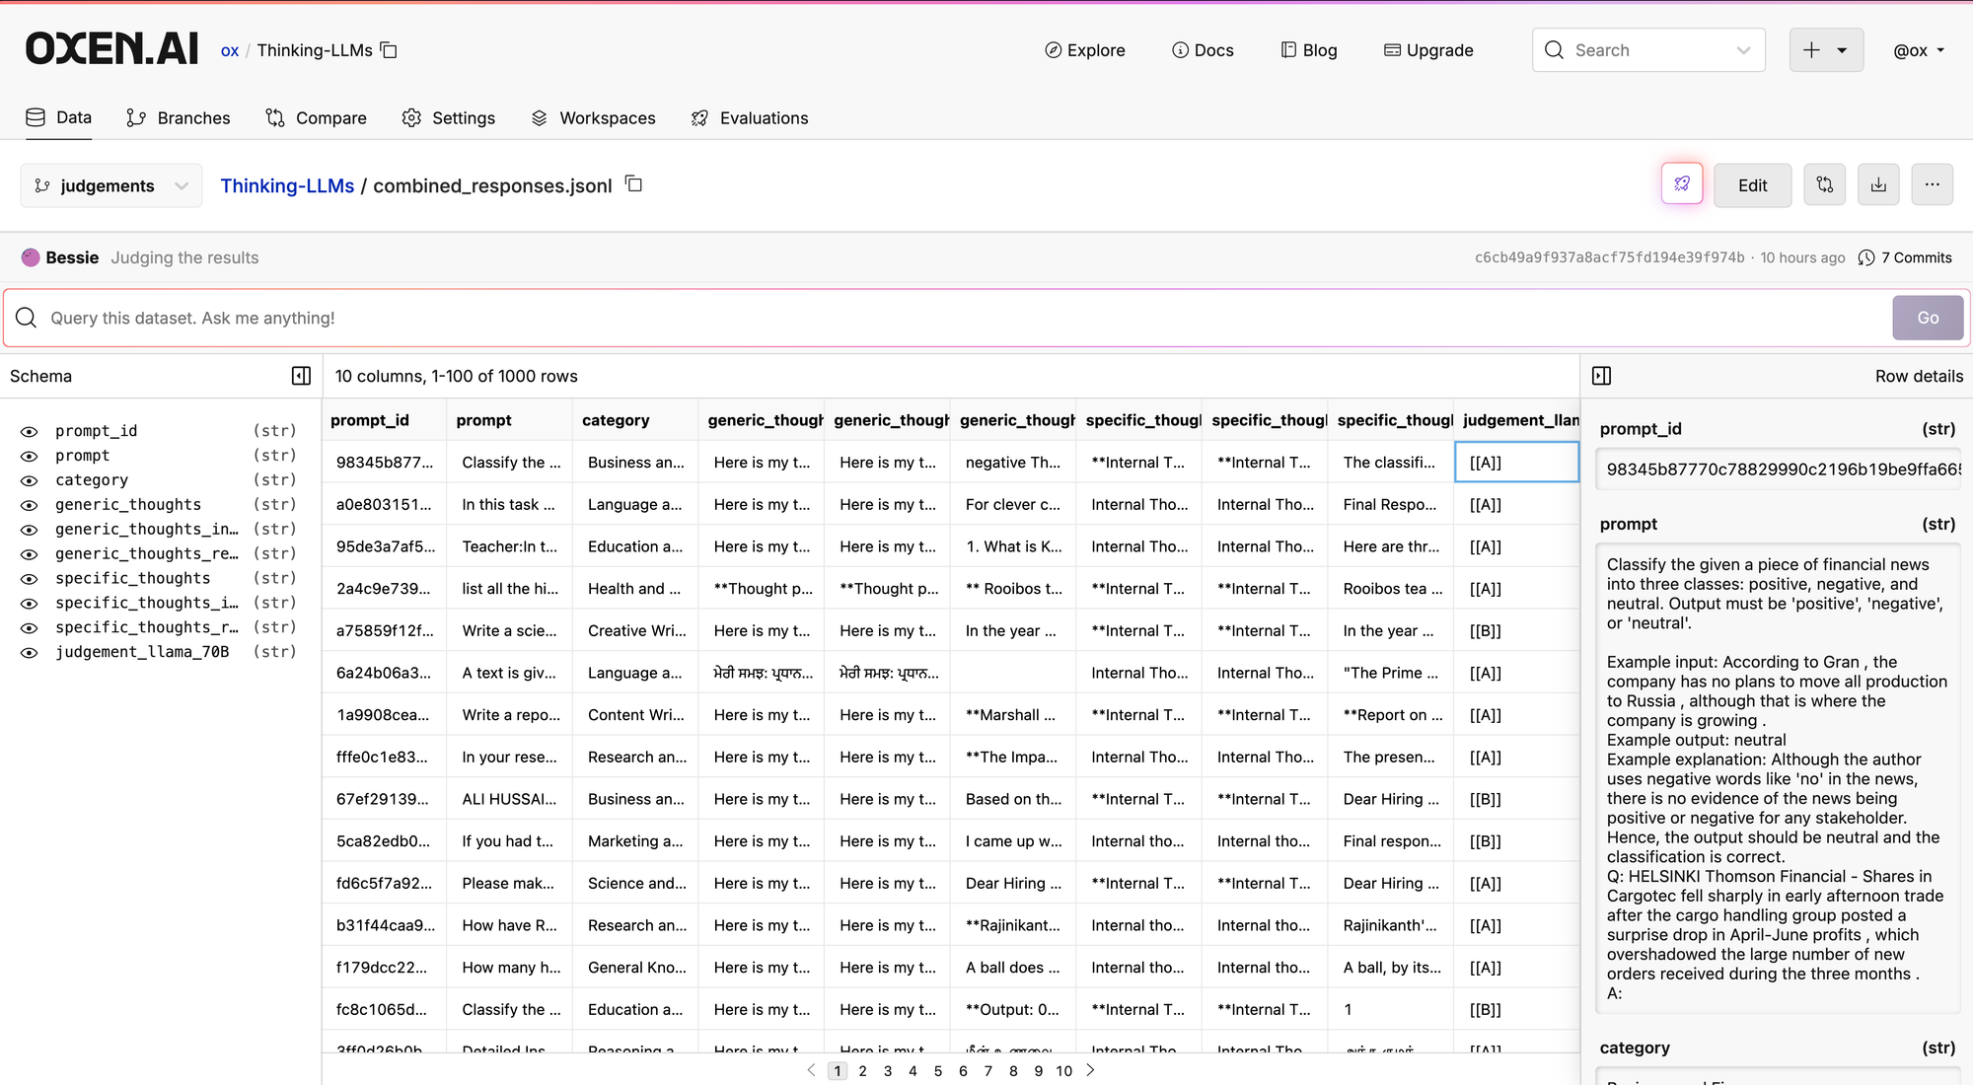Image resolution: width=1973 pixels, height=1085 pixels.
Task: Collapse the Row details panel icon
Action: (x=1602, y=376)
